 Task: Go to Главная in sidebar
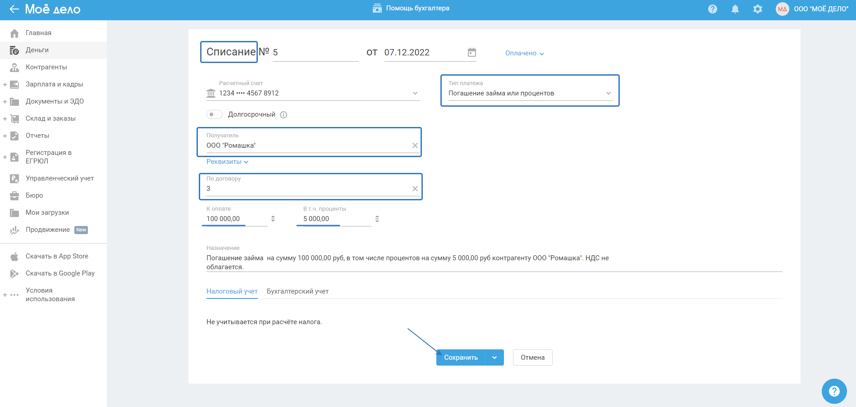point(38,33)
